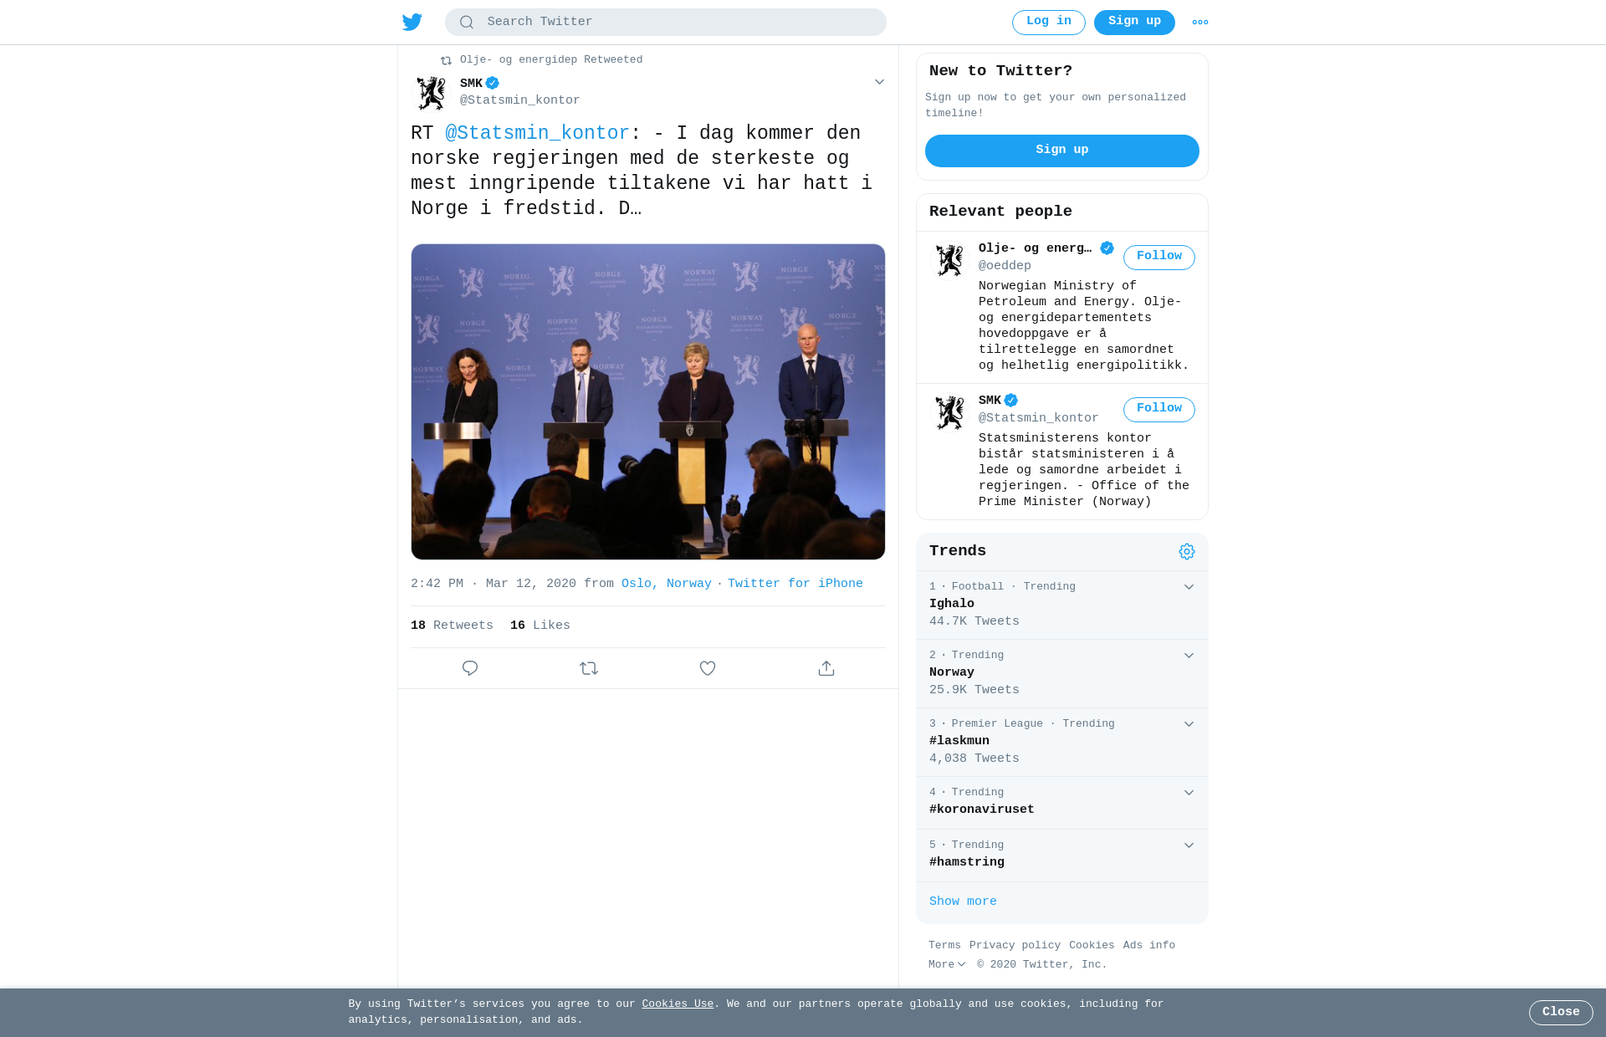
Task: Reply to the SMK tweet
Action: tap(470, 668)
